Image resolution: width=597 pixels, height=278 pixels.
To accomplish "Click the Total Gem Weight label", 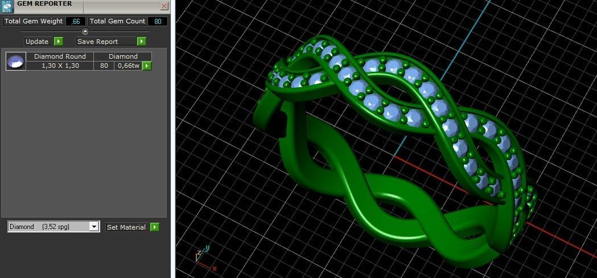I will (34, 21).
